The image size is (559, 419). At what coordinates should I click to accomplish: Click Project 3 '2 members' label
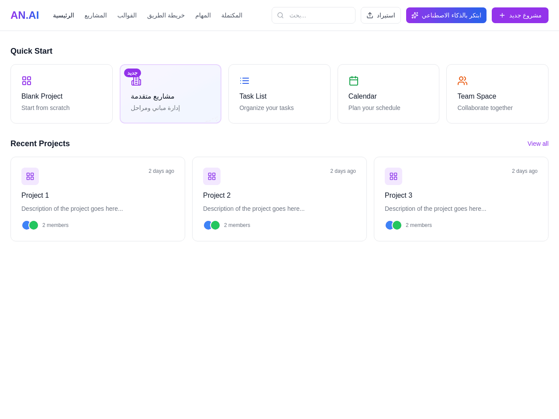coord(419,225)
